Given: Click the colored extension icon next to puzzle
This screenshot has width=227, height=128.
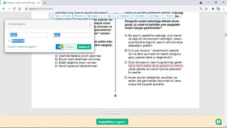Looking at the screenshot, I should (218, 9).
